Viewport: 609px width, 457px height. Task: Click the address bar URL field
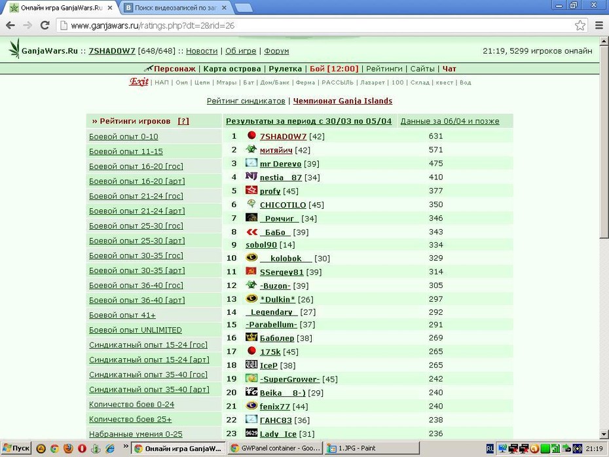tap(318, 26)
